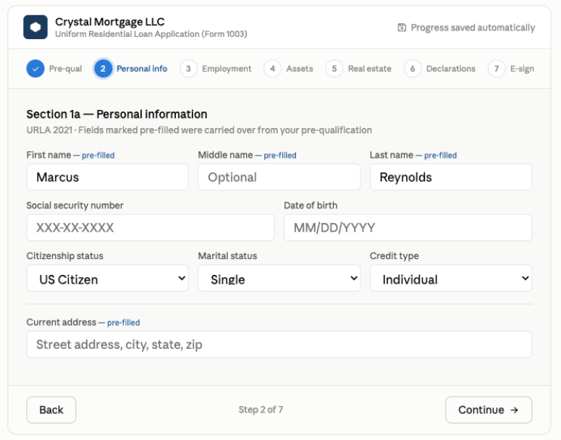The width and height of the screenshot is (561, 440).
Task: Click the 'Step 2 of 7' text
Action: click(x=261, y=410)
